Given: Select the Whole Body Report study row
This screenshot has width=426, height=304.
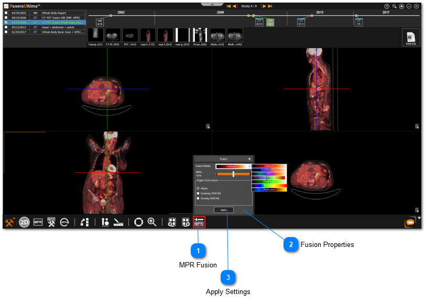Looking at the screenshot, I should [x=45, y=13].
